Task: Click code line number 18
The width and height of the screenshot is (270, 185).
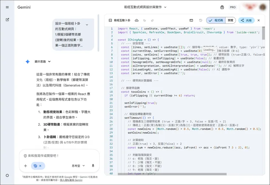Action: pos(111,92)
